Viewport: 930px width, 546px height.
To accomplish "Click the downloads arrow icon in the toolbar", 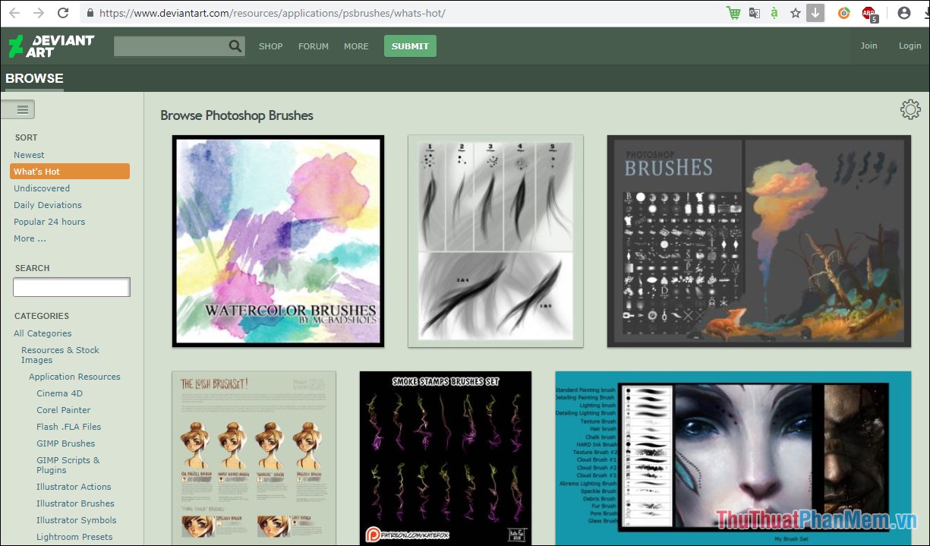I will (x=814, y=13).
